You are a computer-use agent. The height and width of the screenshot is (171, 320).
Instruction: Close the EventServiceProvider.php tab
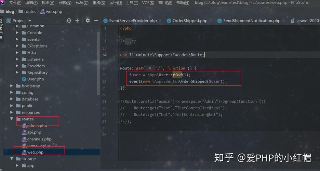point(160,21)
